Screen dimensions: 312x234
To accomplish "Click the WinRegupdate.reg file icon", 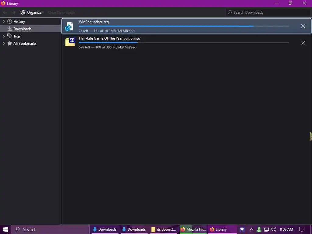I will [69, 27].
